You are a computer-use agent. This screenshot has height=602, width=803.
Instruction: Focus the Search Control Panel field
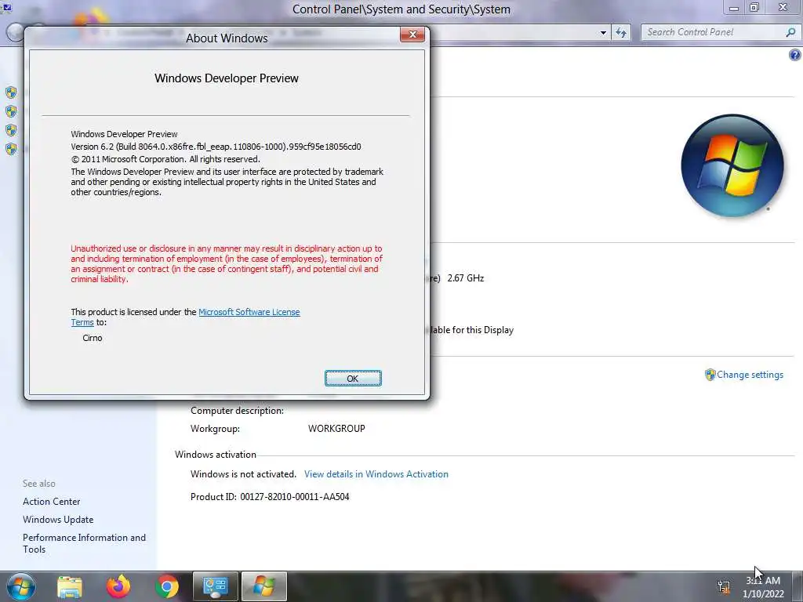click(713, 32)
